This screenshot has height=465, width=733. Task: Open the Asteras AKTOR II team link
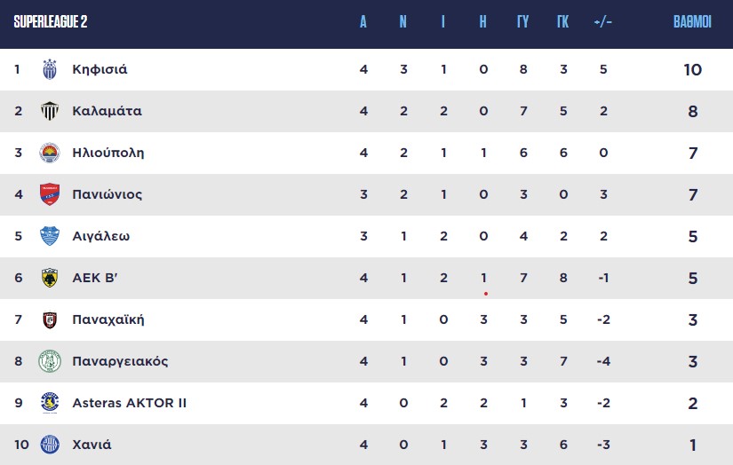(x=129, y=403)
